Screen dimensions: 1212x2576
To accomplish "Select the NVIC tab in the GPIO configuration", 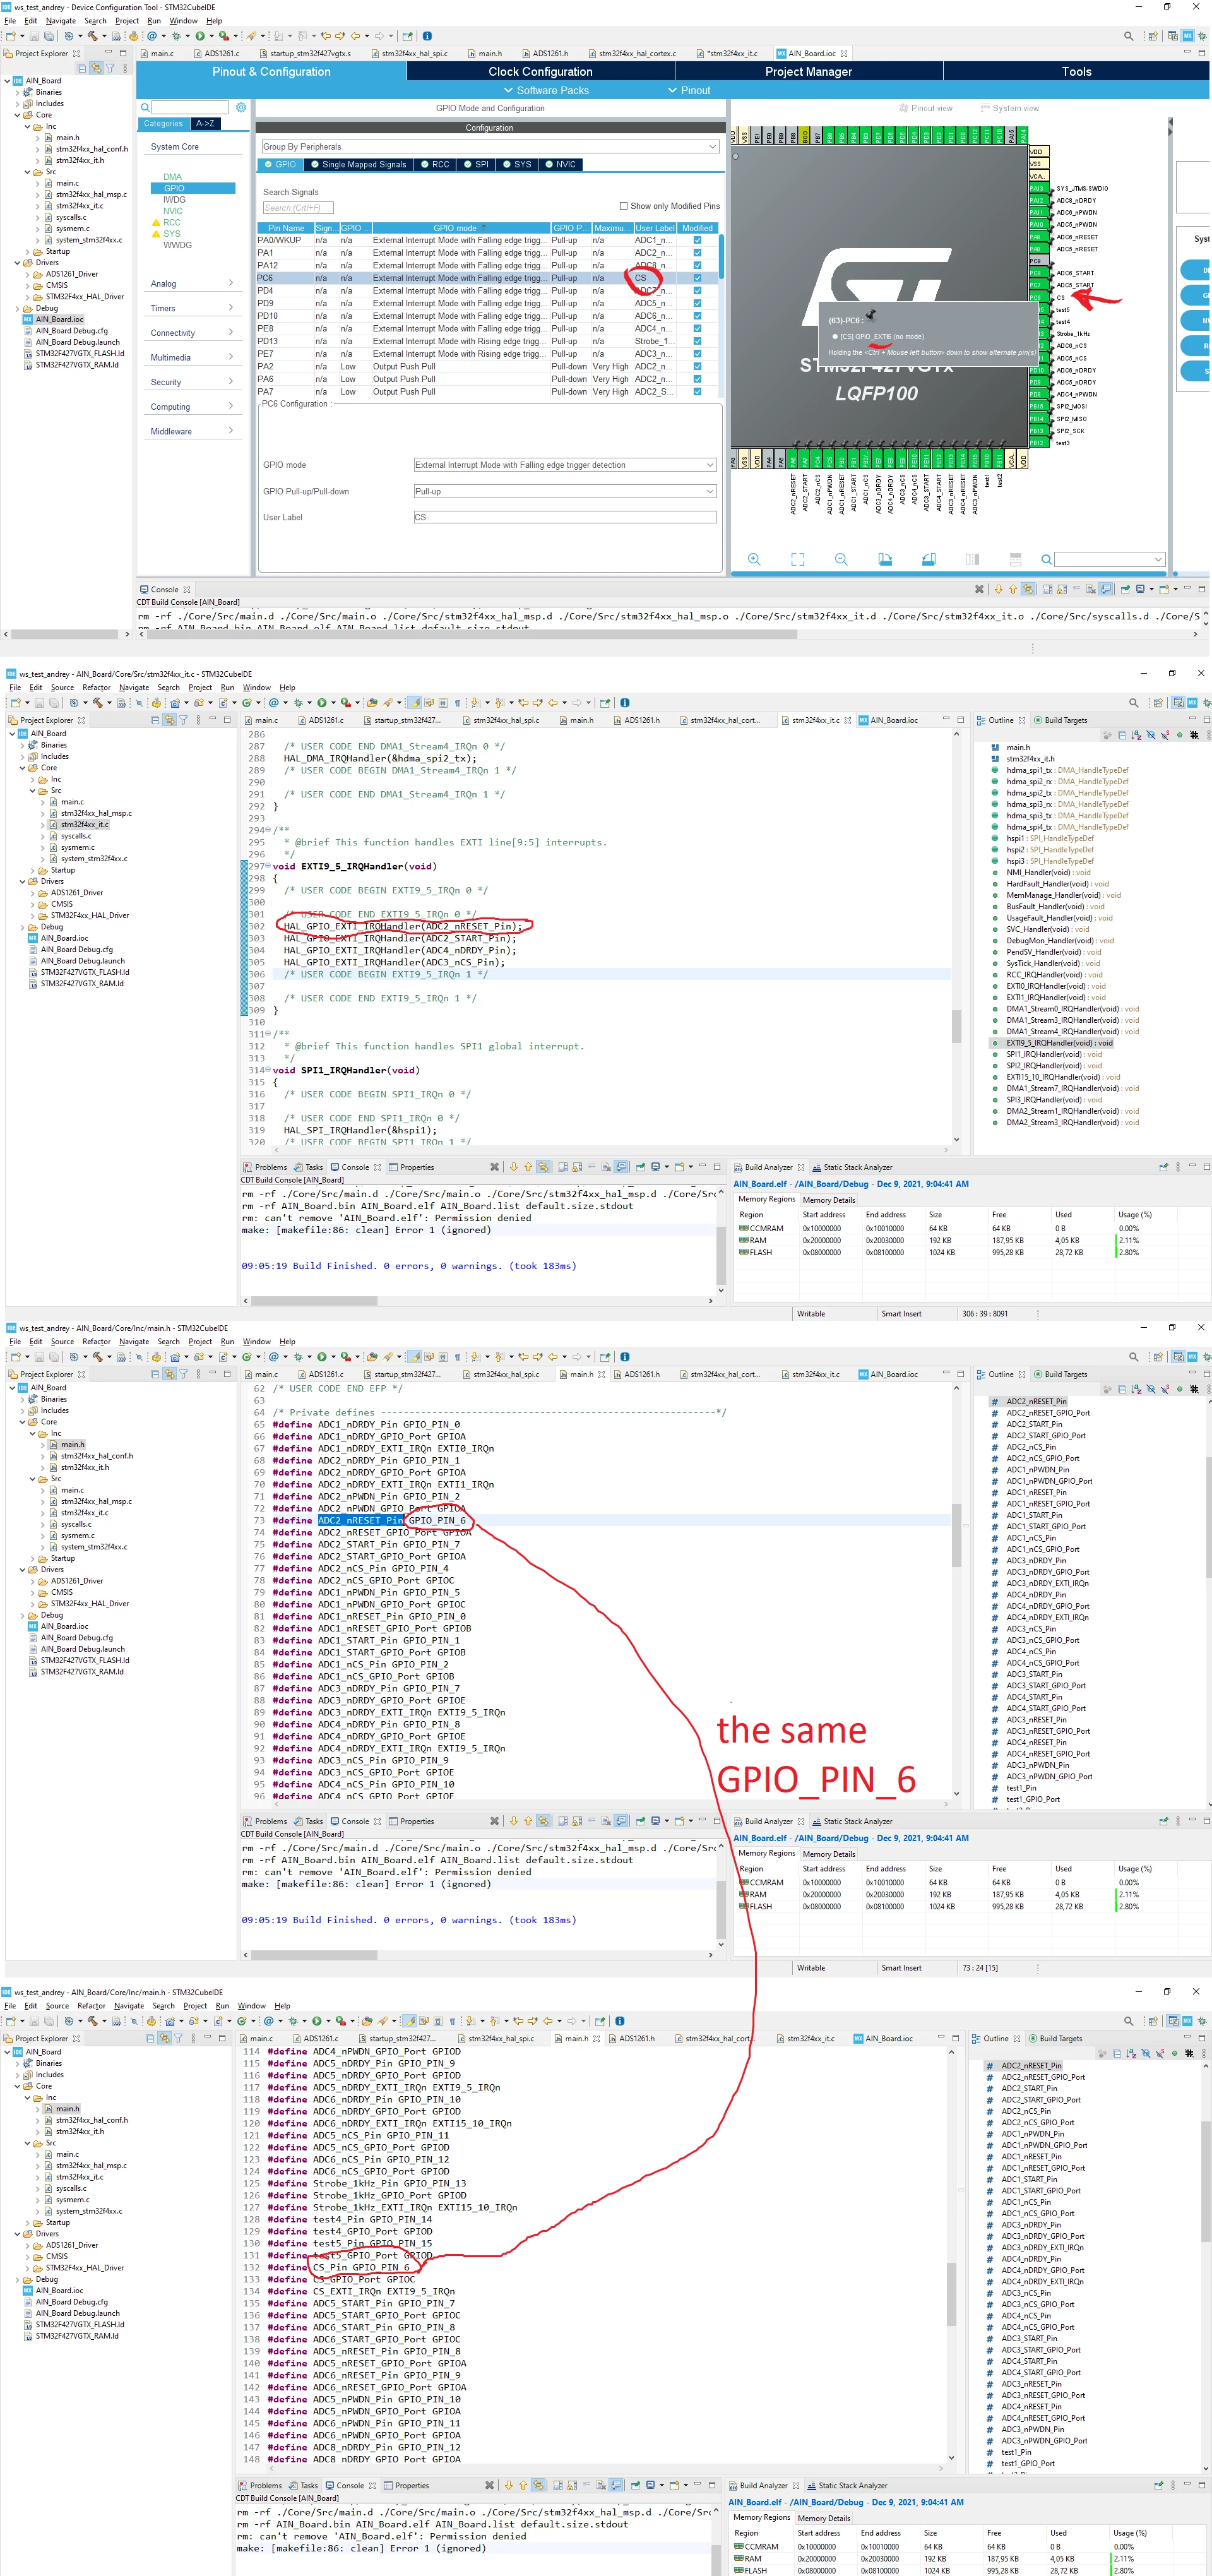I will click(x=561, y=165).
